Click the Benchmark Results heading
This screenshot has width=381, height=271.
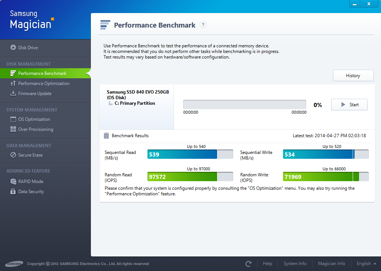point(130,136)
